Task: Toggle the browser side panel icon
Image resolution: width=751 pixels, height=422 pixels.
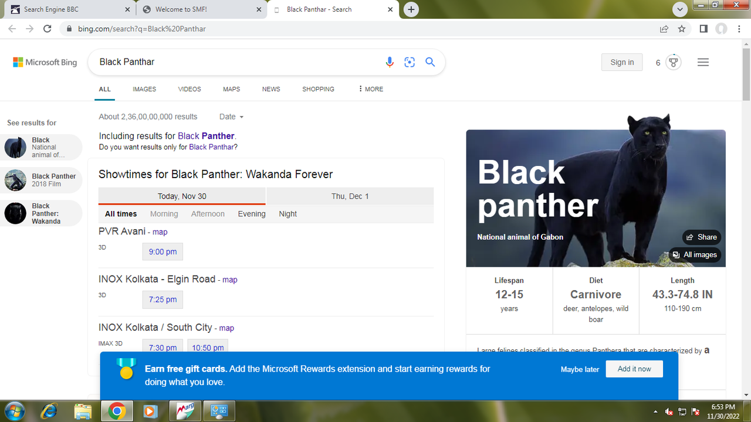Action: [703, 29]
